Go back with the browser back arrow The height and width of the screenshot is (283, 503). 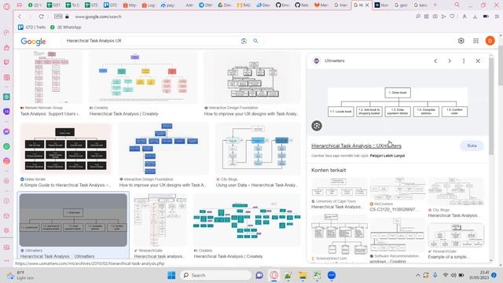(x=20, y=17)
